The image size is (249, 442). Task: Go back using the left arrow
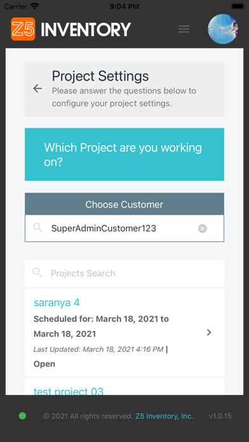pyautogui.click(x=37, y=88)
